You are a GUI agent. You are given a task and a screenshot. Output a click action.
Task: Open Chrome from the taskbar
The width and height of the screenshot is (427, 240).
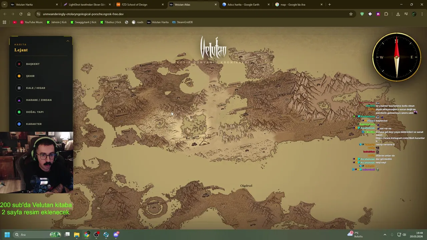pyautogui.click(x=87, y=235)
